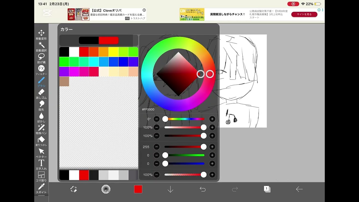Select the ブラシ brush tool
Image resolution: width=359 pixels, height=202 pixels.
(x=41, y=82)
